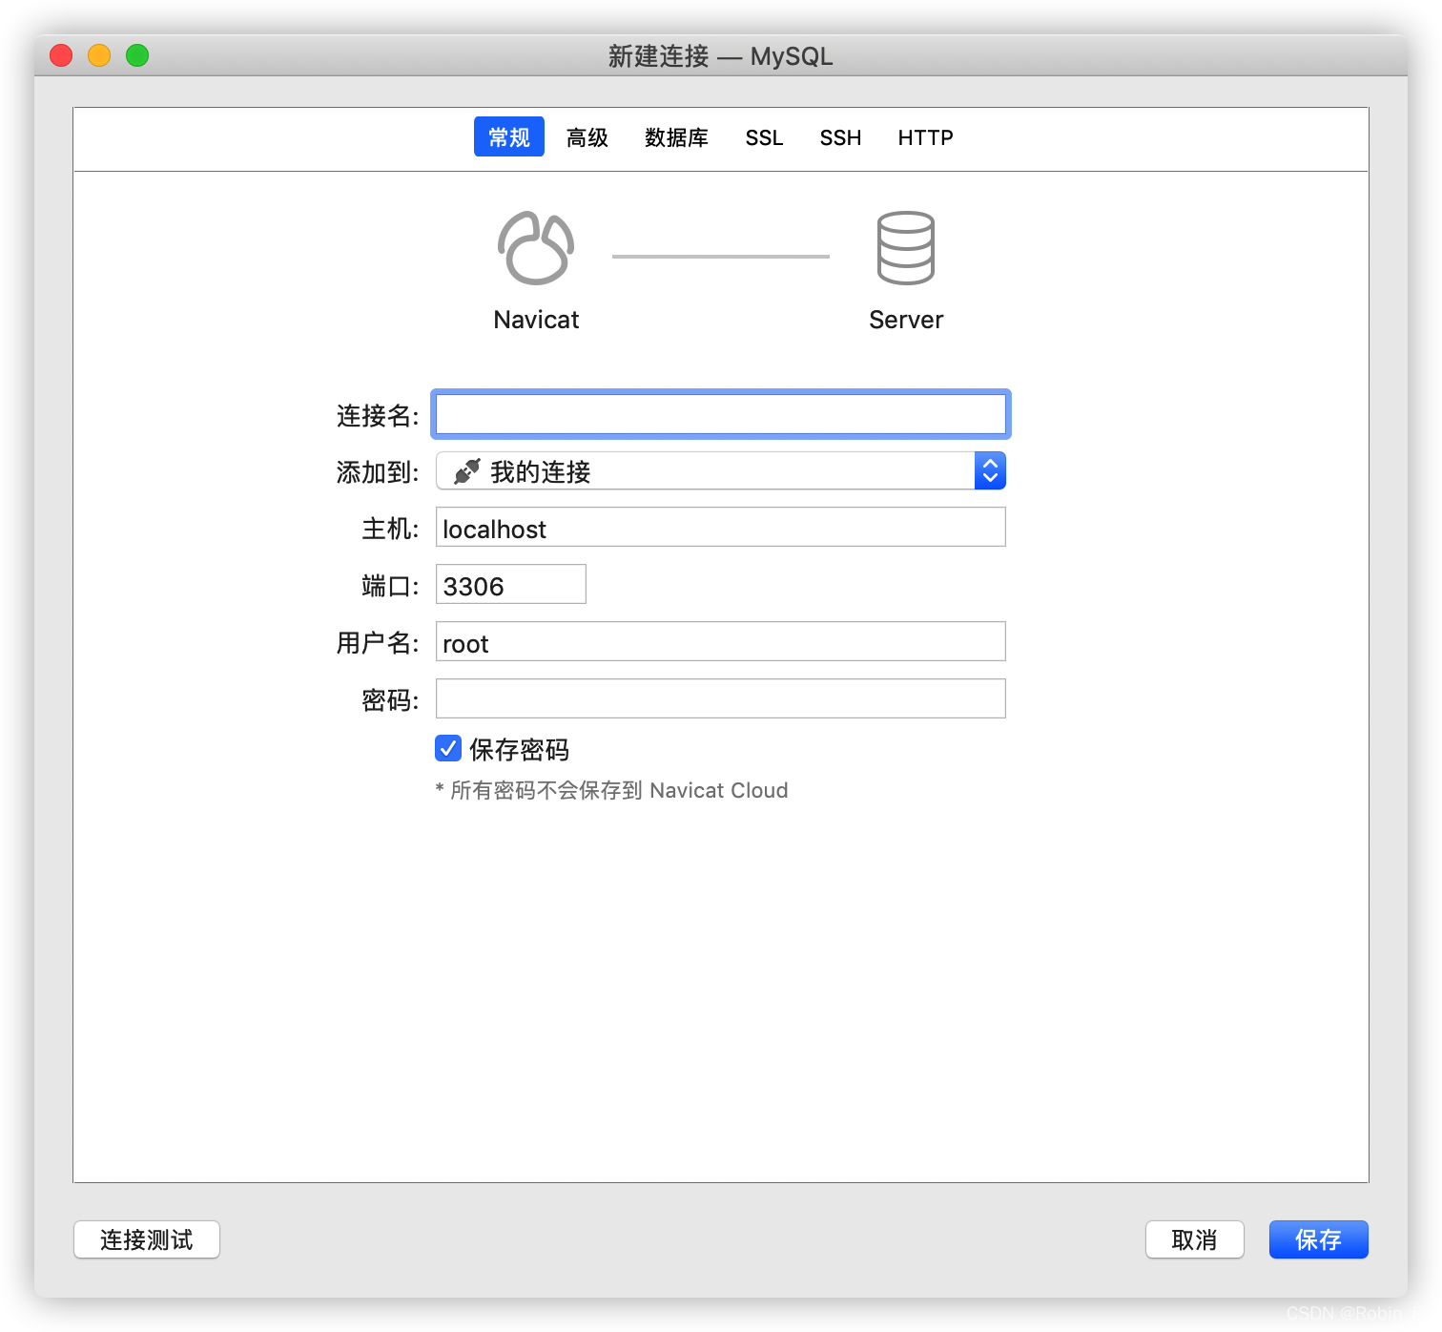The height and width of the screenshot is (1332, 1442).
Task: Click the Navicat label text
Action: click(536, 320)
